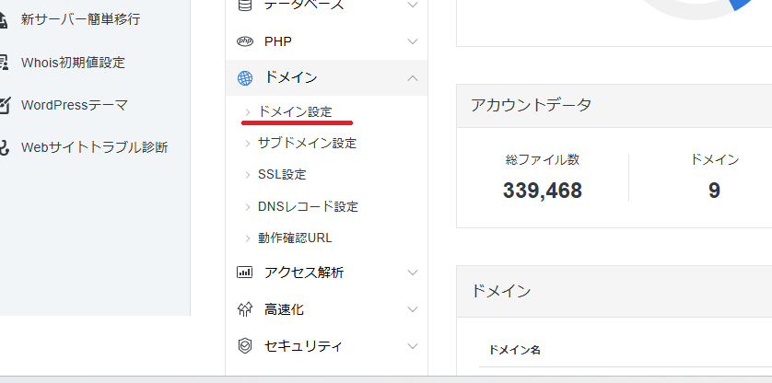Open ドメイン設定 from the submenu
The height and width of the screenshot is (383, 772).
[295, 111]
